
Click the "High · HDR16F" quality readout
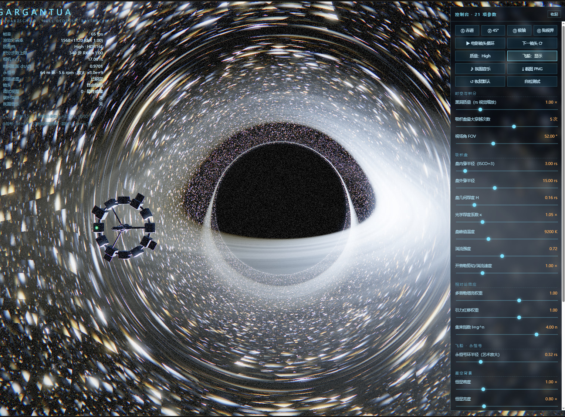[89, 47]
